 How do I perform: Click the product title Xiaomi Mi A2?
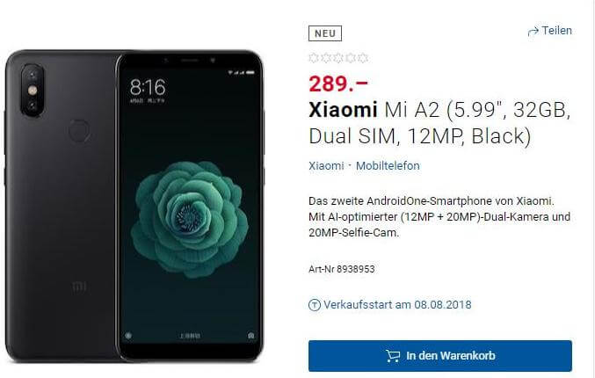tap(439, 122)
